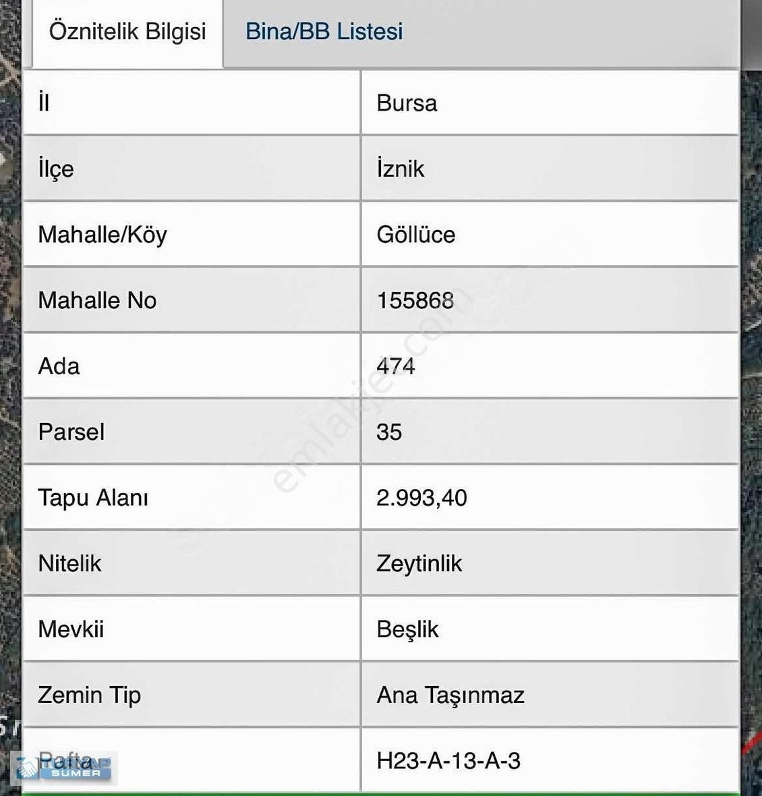
Task: Click the Bursa value cell
Action: pos(550,103)
